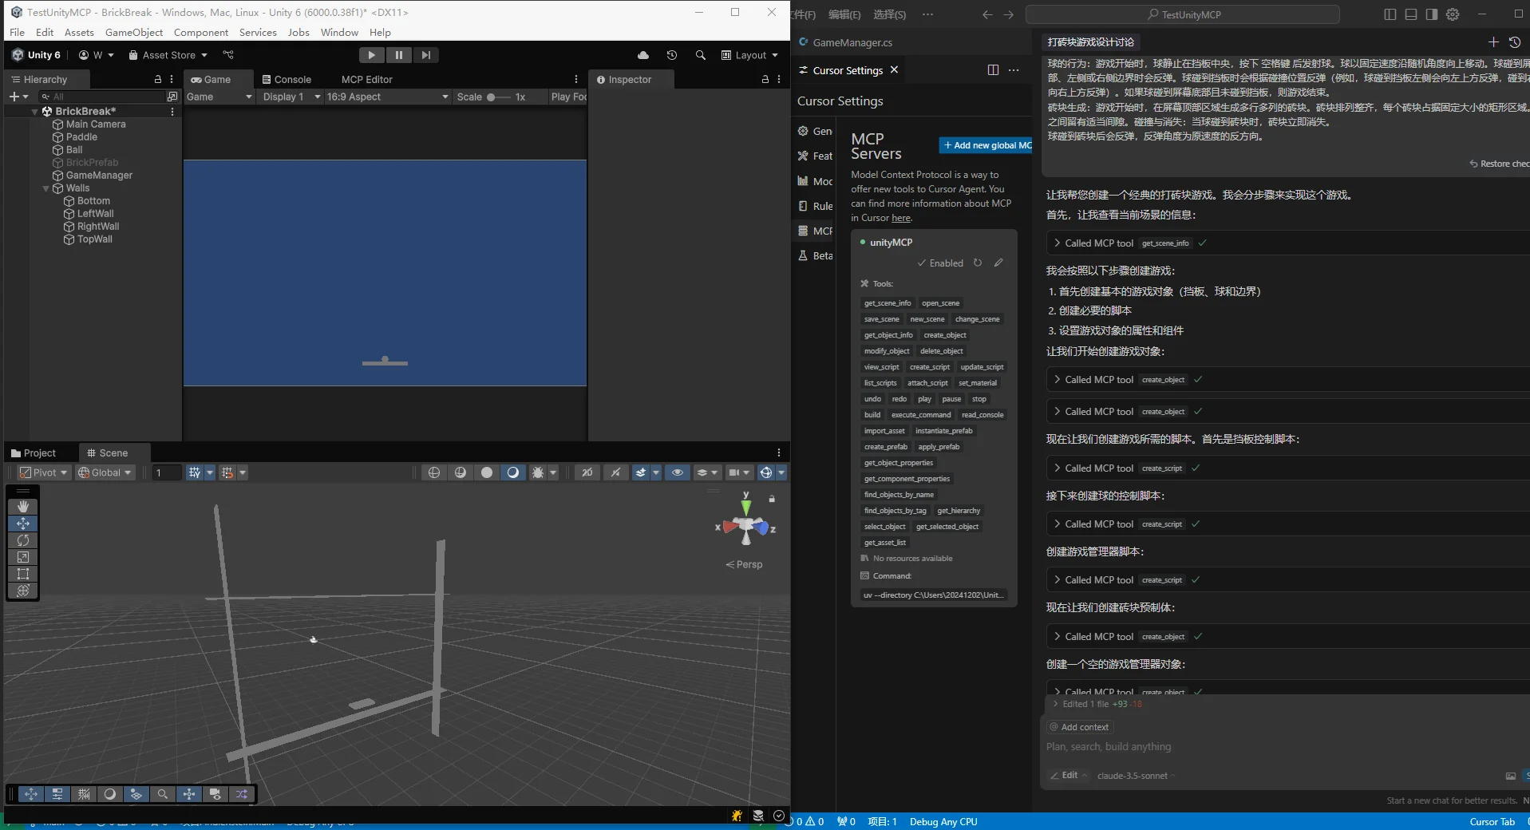Open the Window menu in Unity

coord(339,33)
